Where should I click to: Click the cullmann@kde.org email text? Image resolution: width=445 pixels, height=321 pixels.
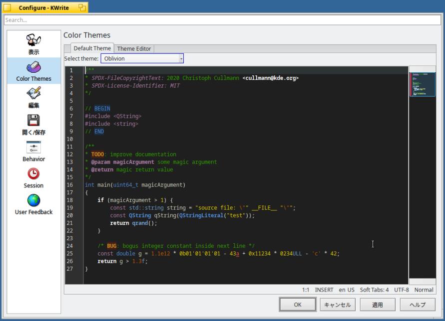[x=271, y=78]
